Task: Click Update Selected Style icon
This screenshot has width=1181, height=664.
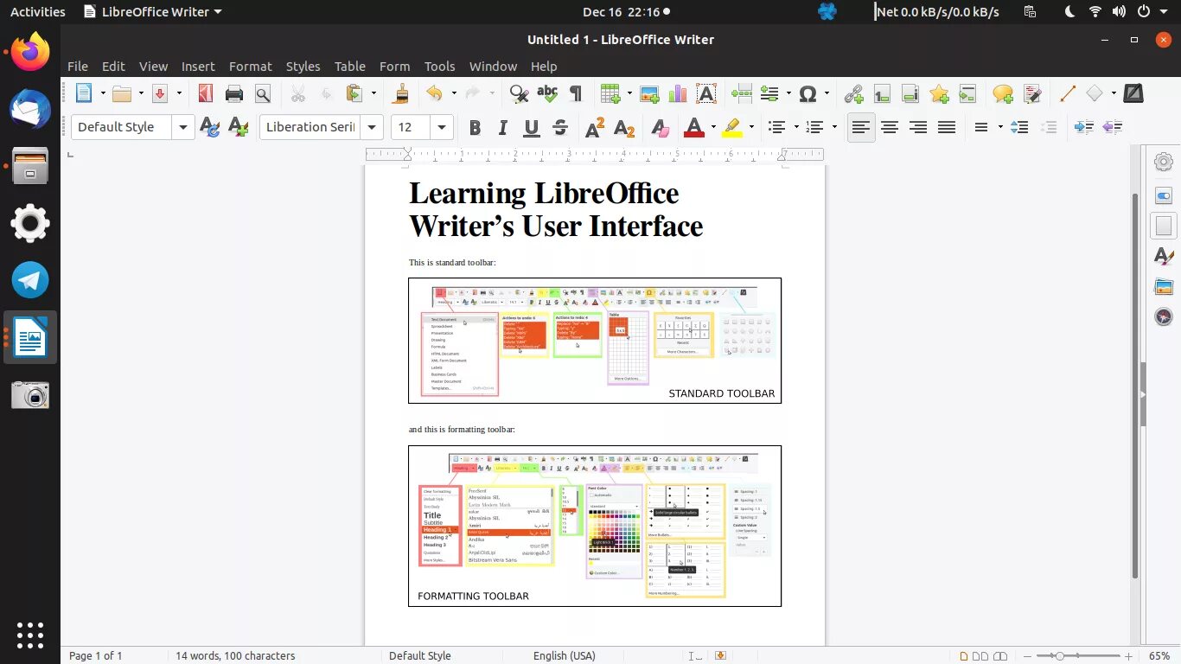Action: 209,128
